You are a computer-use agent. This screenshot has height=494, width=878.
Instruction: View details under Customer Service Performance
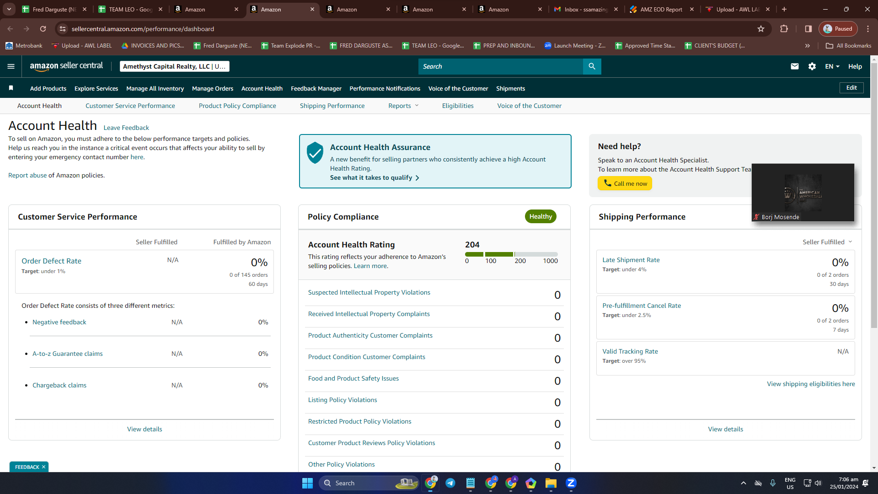(x=145, y=429)
